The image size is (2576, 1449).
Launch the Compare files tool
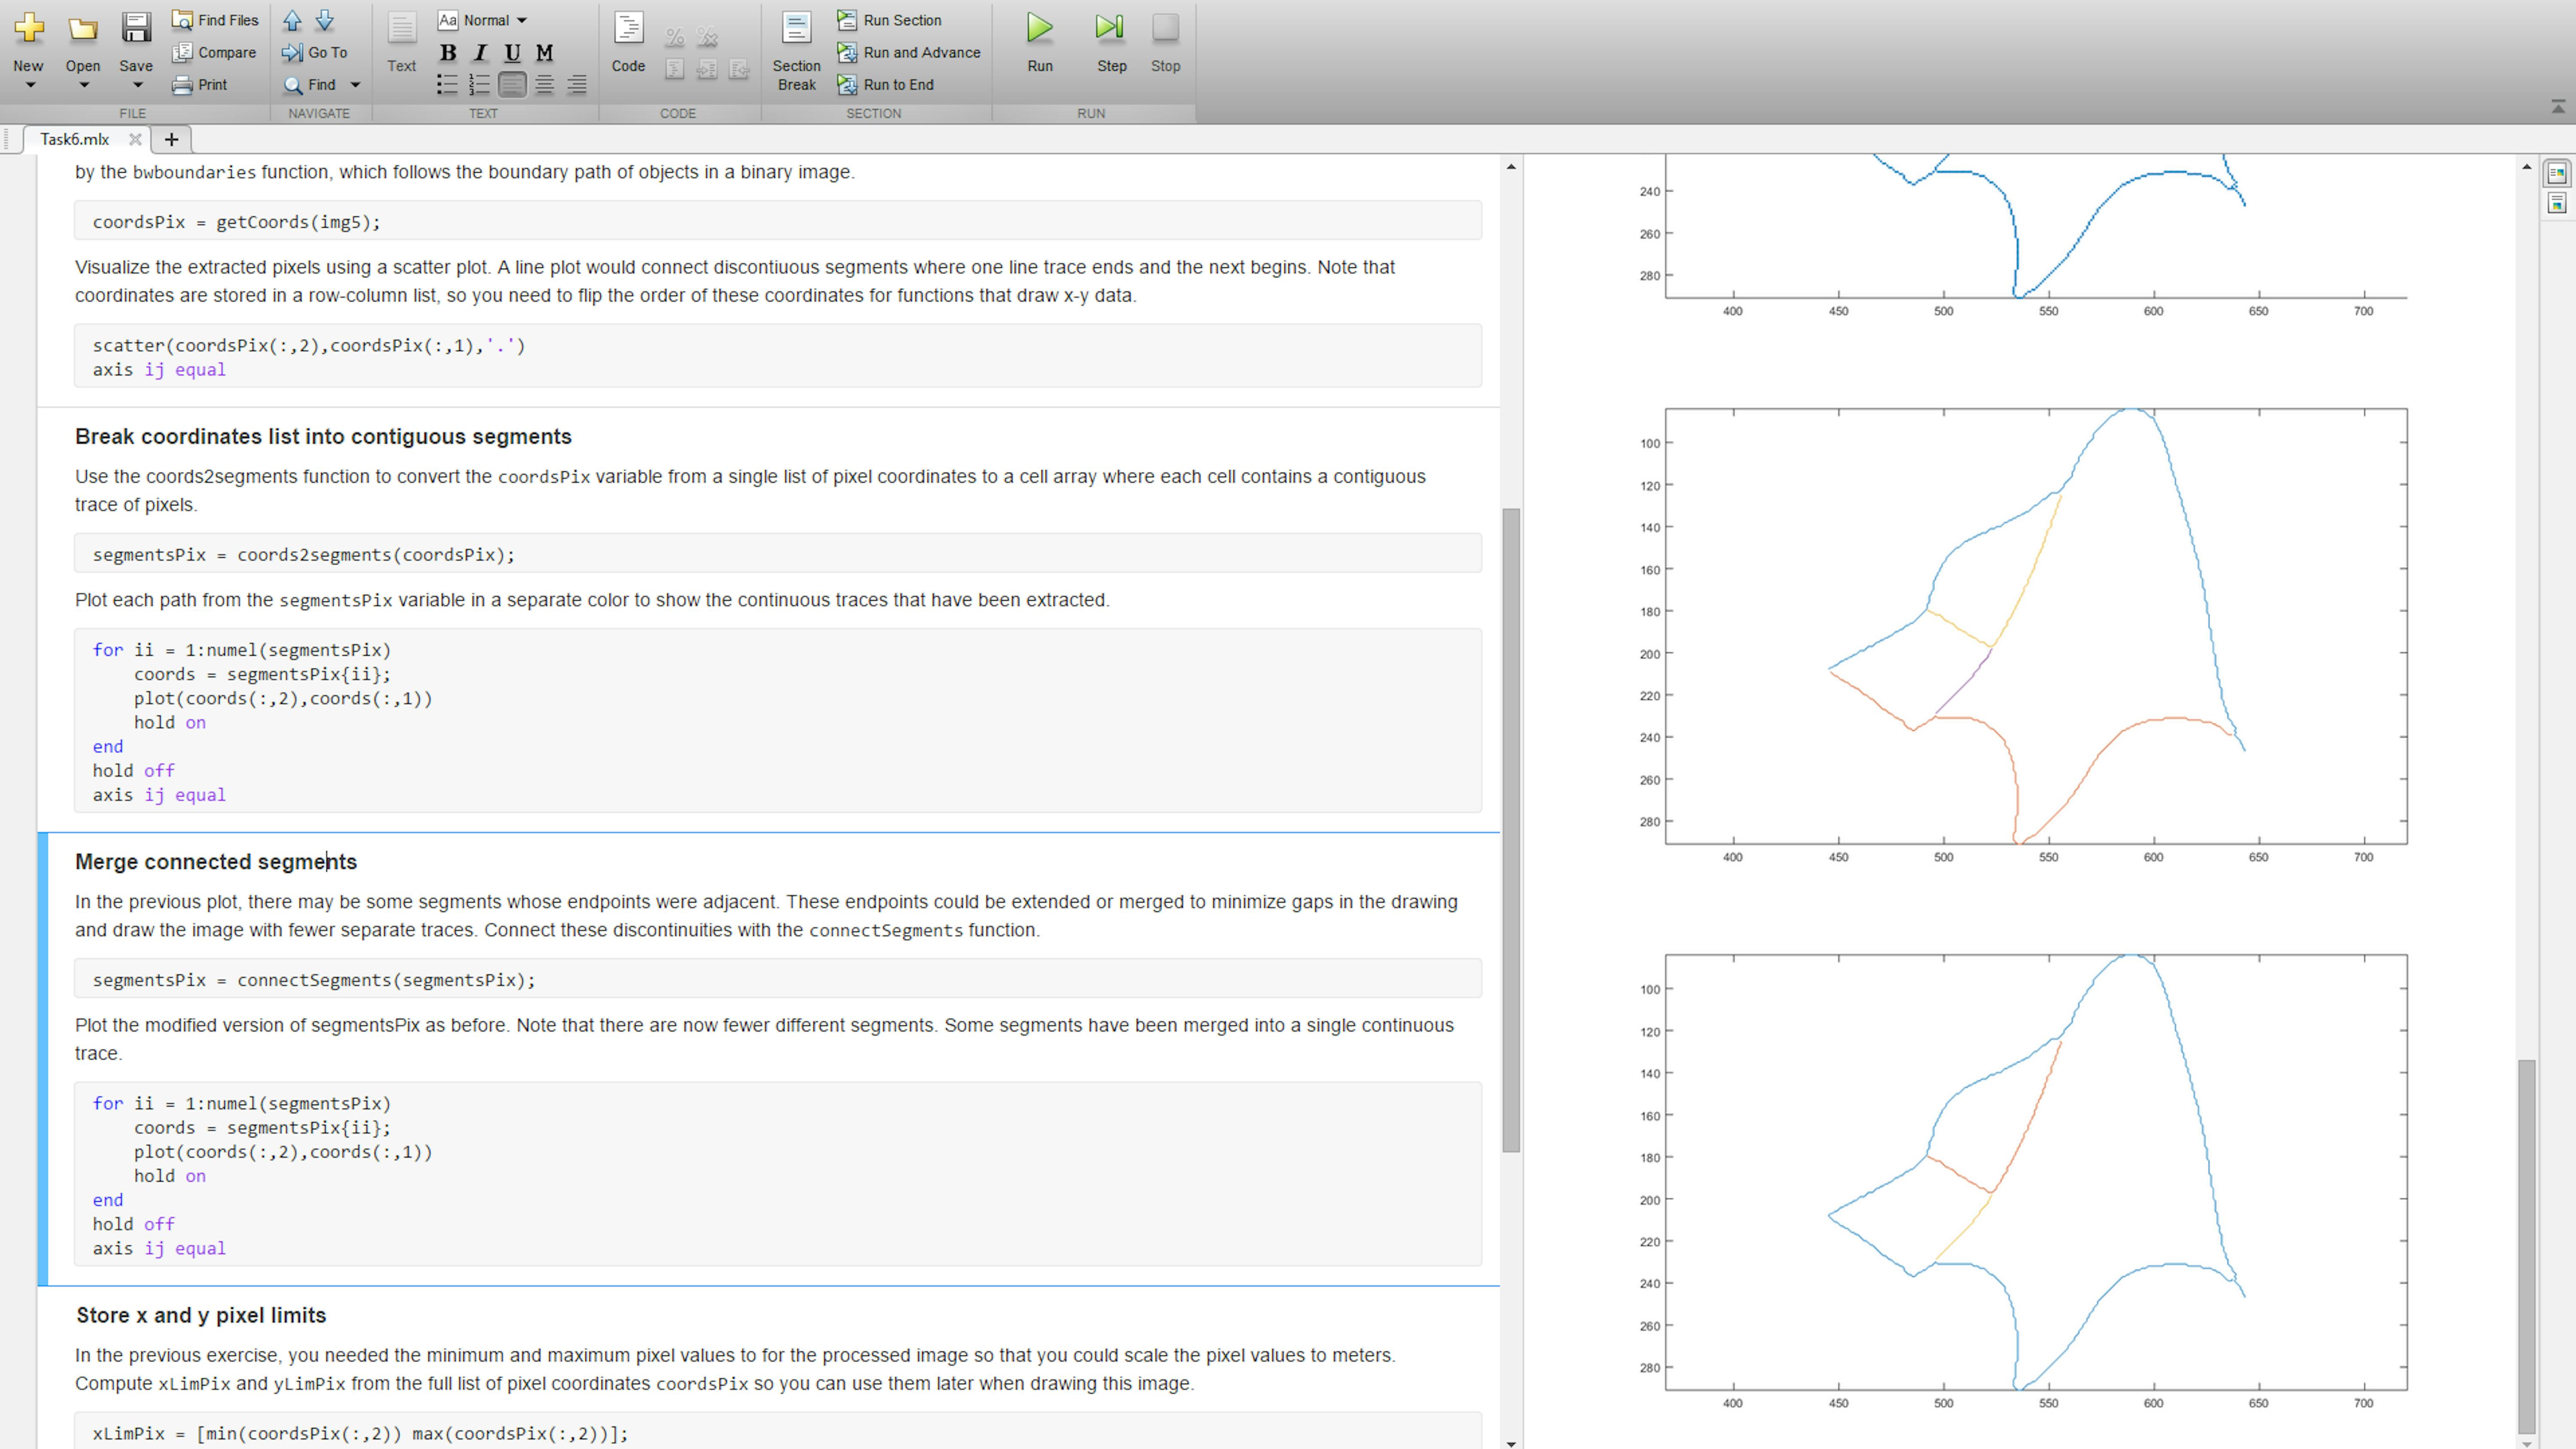point(214,52)
